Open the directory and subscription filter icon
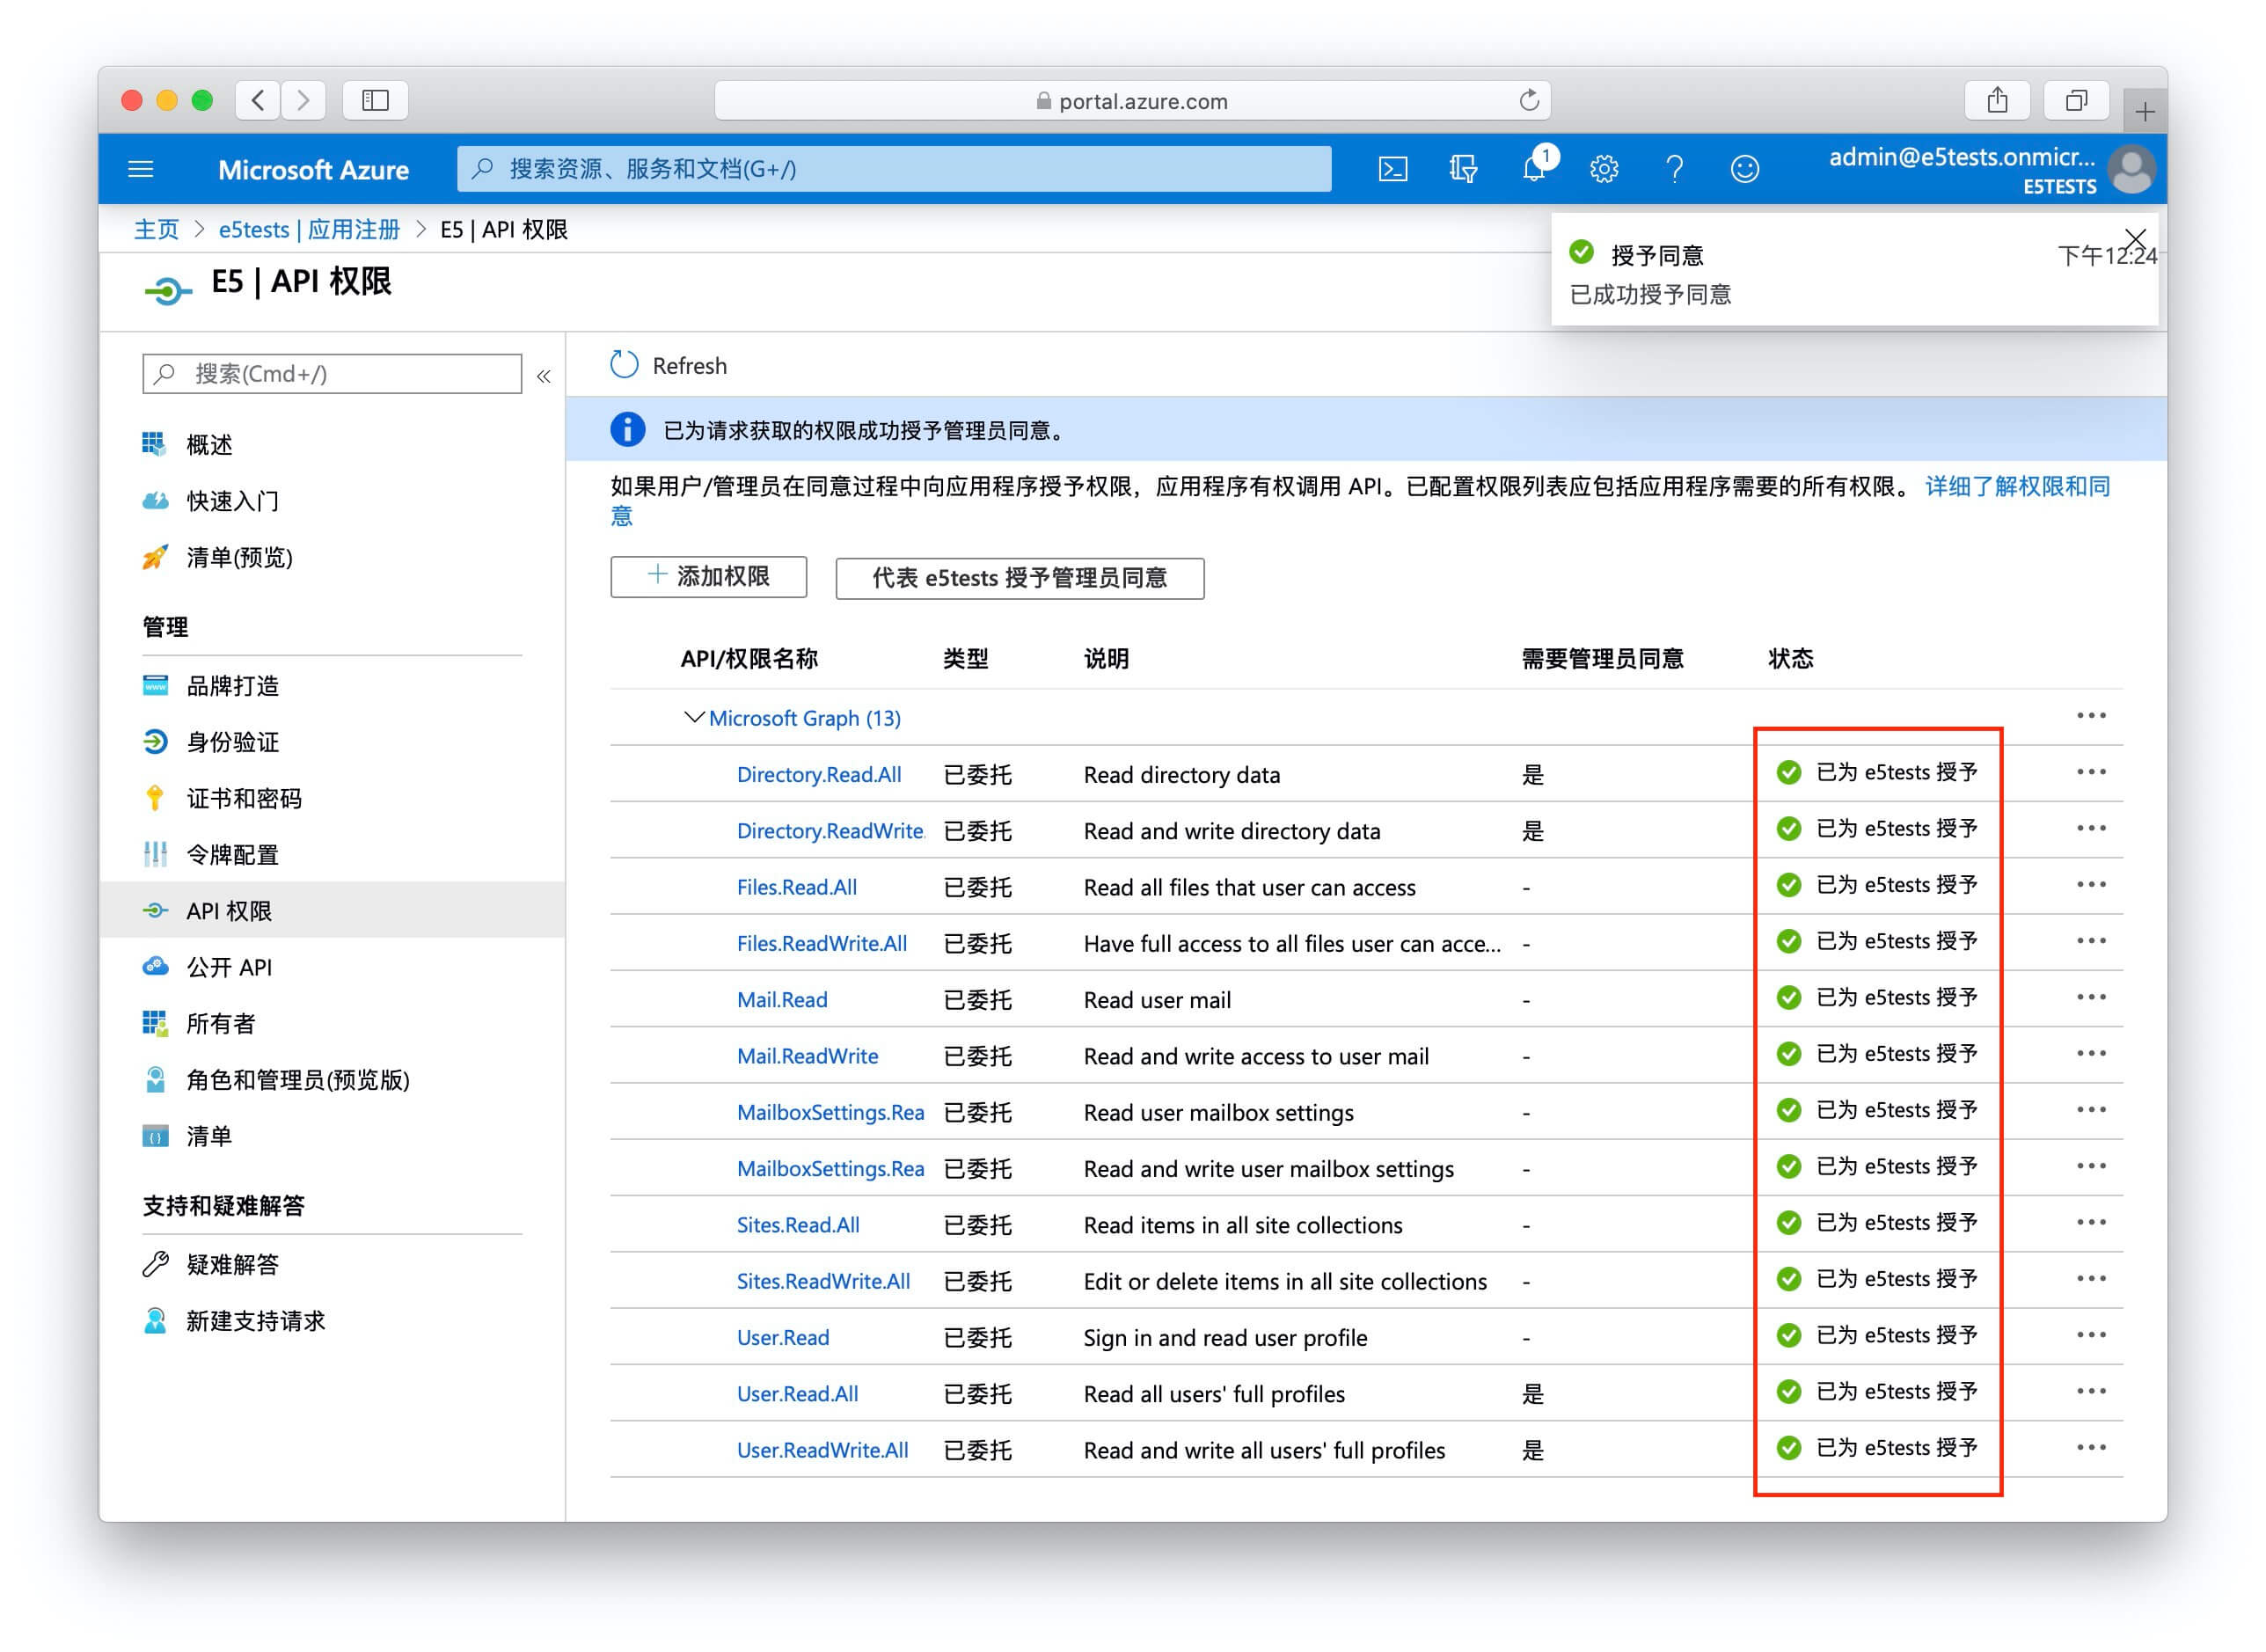This screenshot has height=1652, width=2266. click(1463, 169)
